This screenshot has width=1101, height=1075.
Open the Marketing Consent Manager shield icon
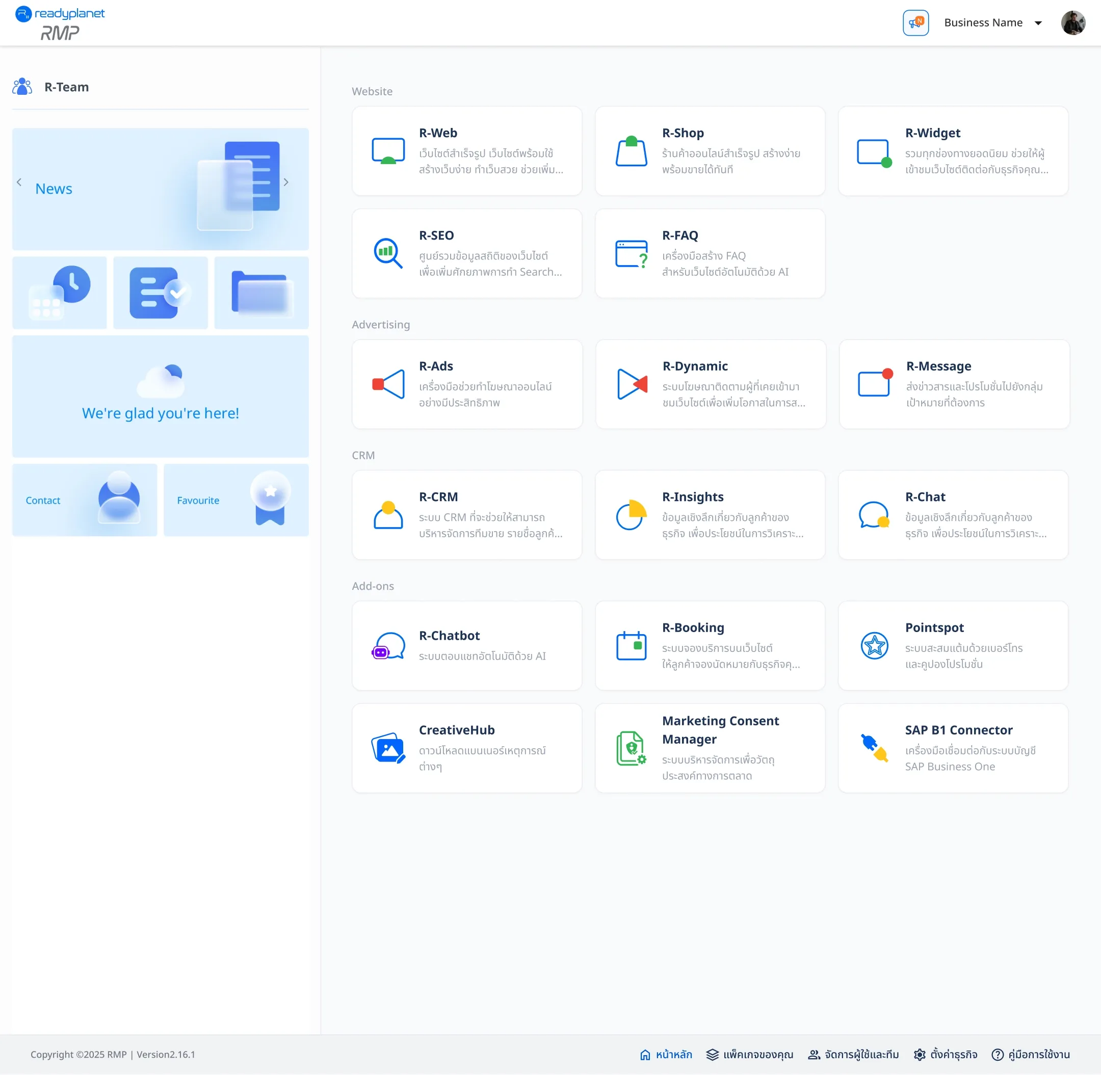tap(631, 748)
